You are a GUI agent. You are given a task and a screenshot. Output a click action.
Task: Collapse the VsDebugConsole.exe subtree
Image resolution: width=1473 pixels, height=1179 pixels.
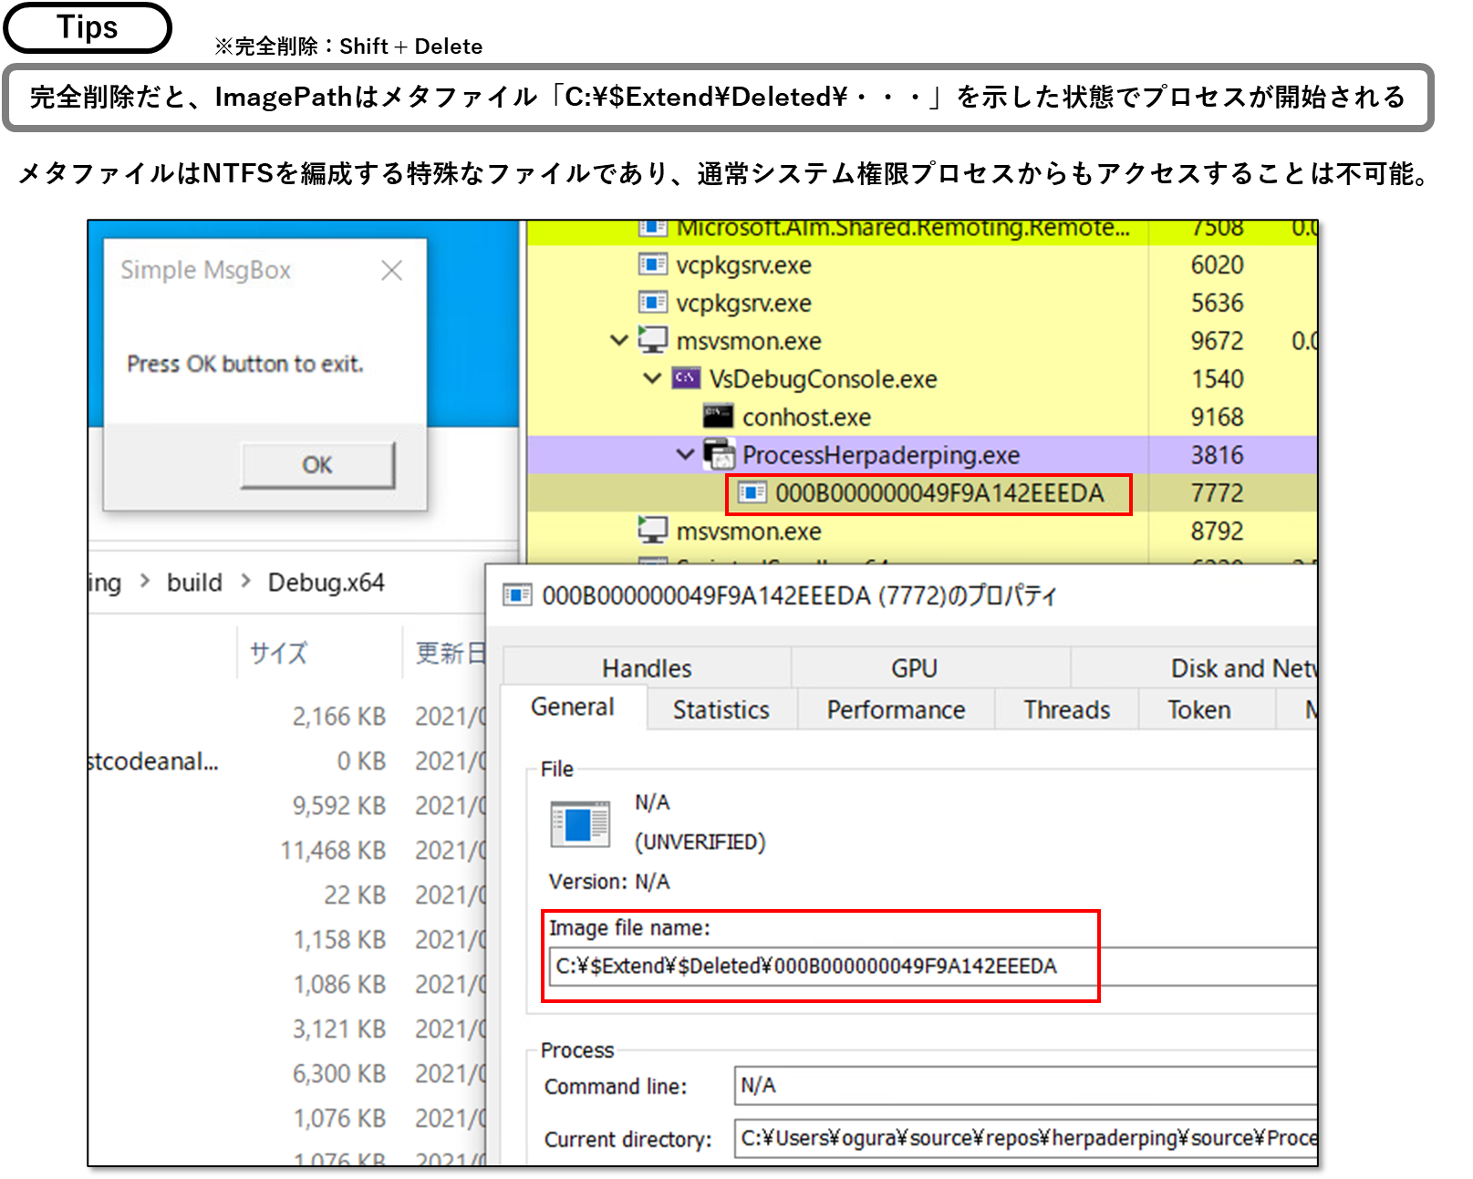coord(652,378)
